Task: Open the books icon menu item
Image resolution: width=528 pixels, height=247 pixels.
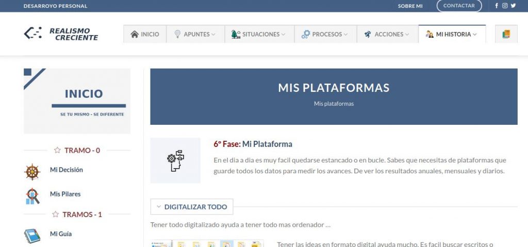Action: tap(506, 34)
